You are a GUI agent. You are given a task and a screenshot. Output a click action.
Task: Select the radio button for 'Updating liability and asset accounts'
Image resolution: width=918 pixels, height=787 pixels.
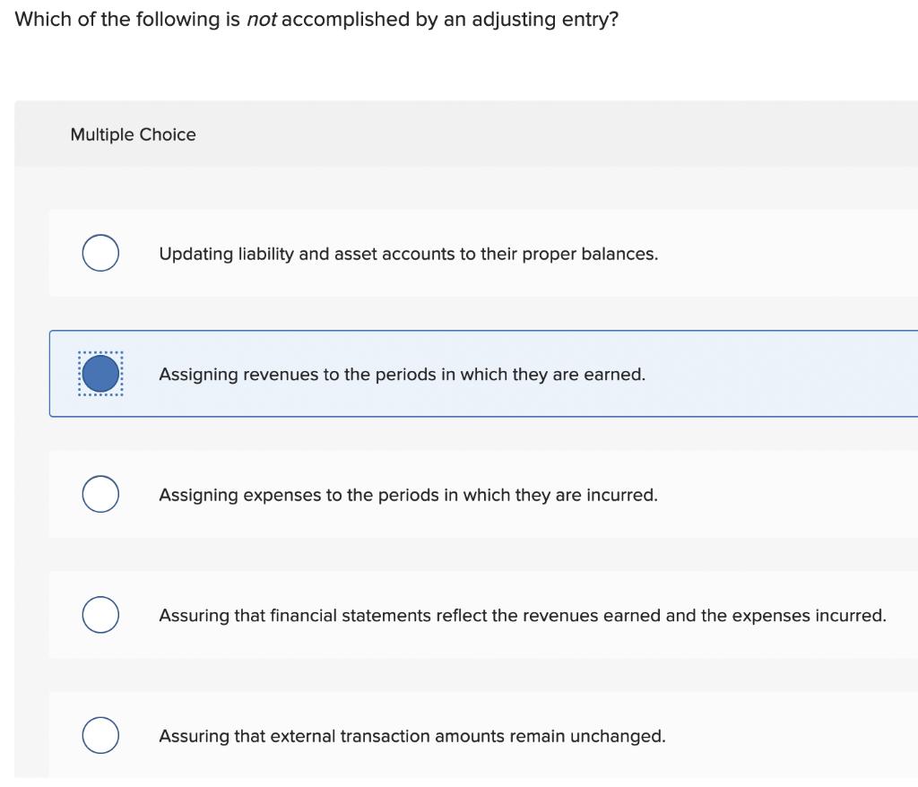[100, 253]
